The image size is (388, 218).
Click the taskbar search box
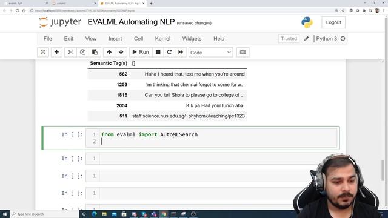[x=44, y=214]
